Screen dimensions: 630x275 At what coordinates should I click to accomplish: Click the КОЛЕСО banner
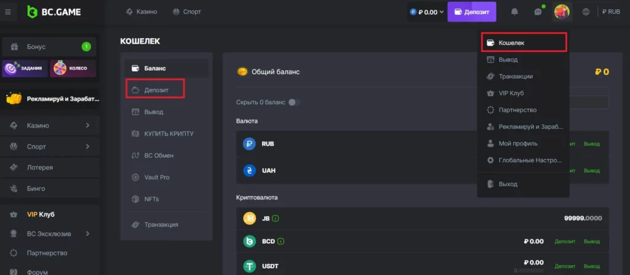point(73,69)
